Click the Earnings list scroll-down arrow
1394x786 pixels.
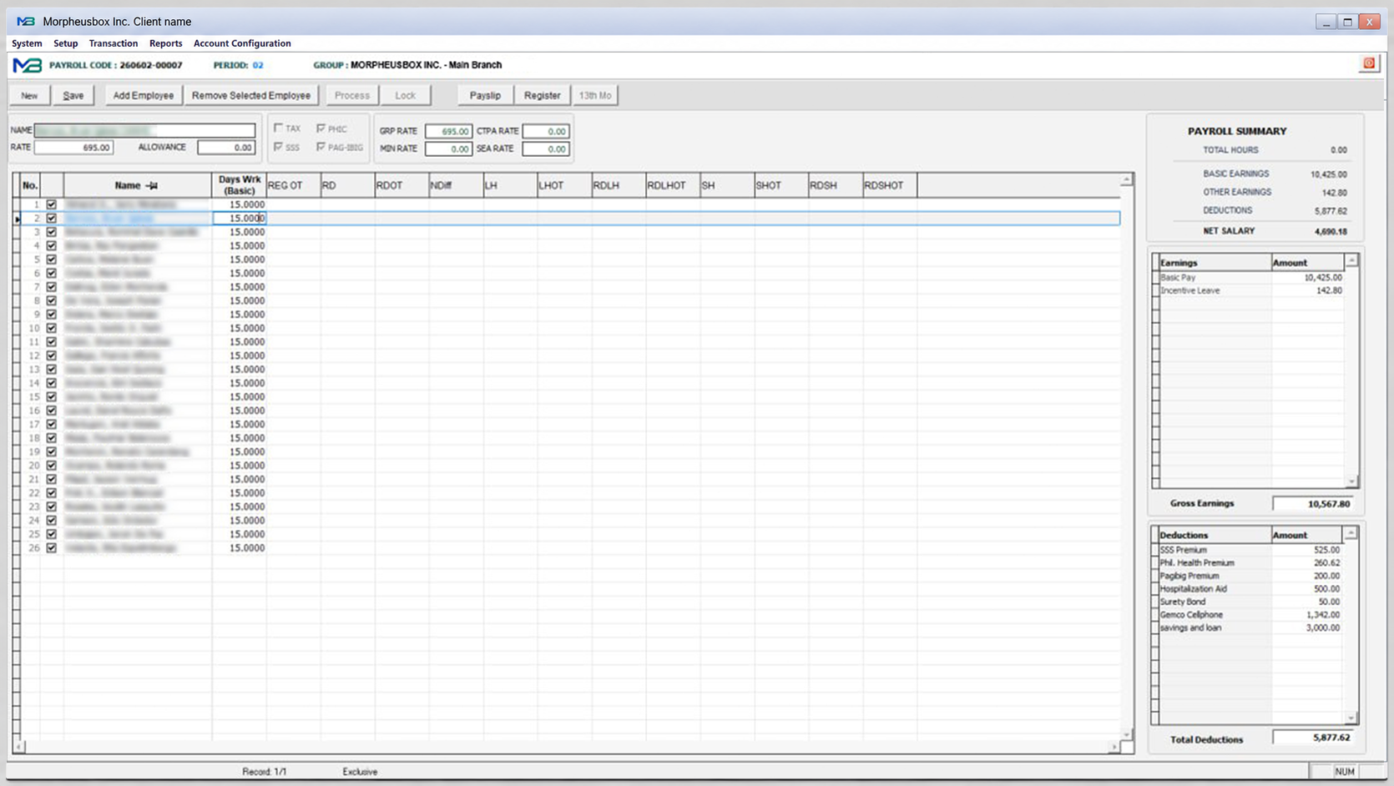[x=1351, y=481]
